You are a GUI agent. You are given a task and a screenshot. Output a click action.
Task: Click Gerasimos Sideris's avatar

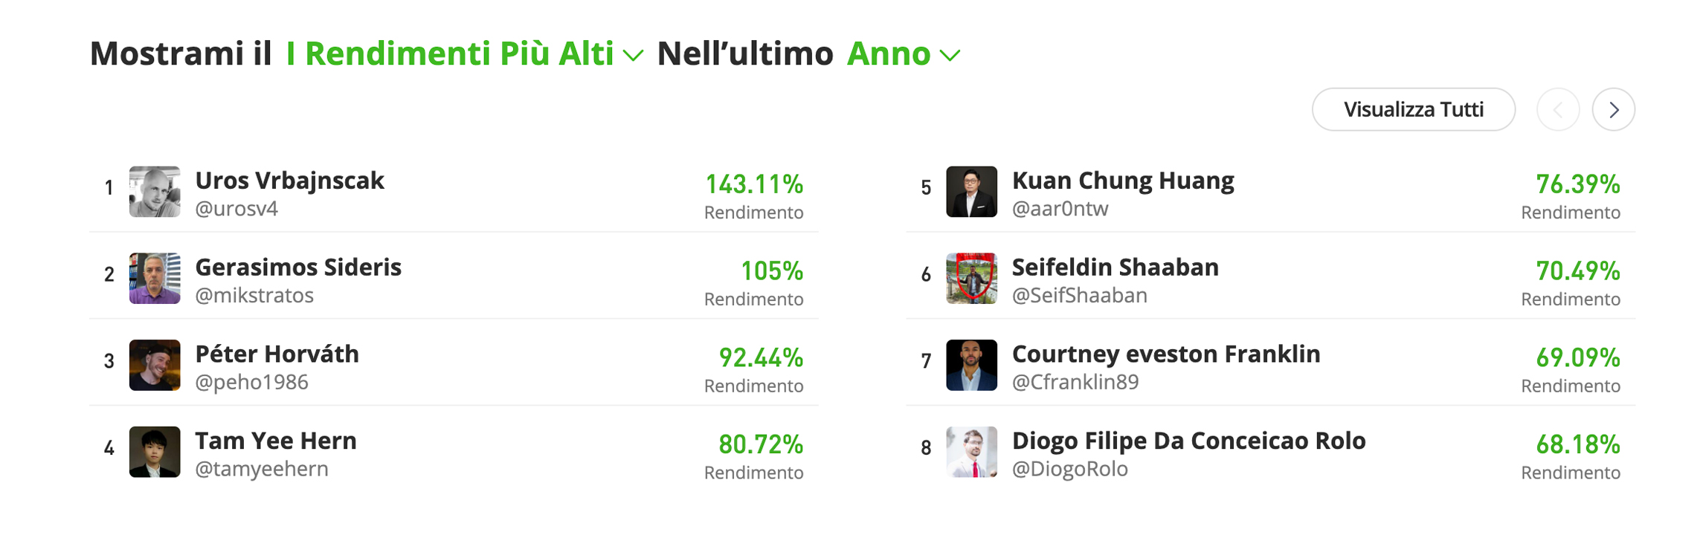pos(155,279)
